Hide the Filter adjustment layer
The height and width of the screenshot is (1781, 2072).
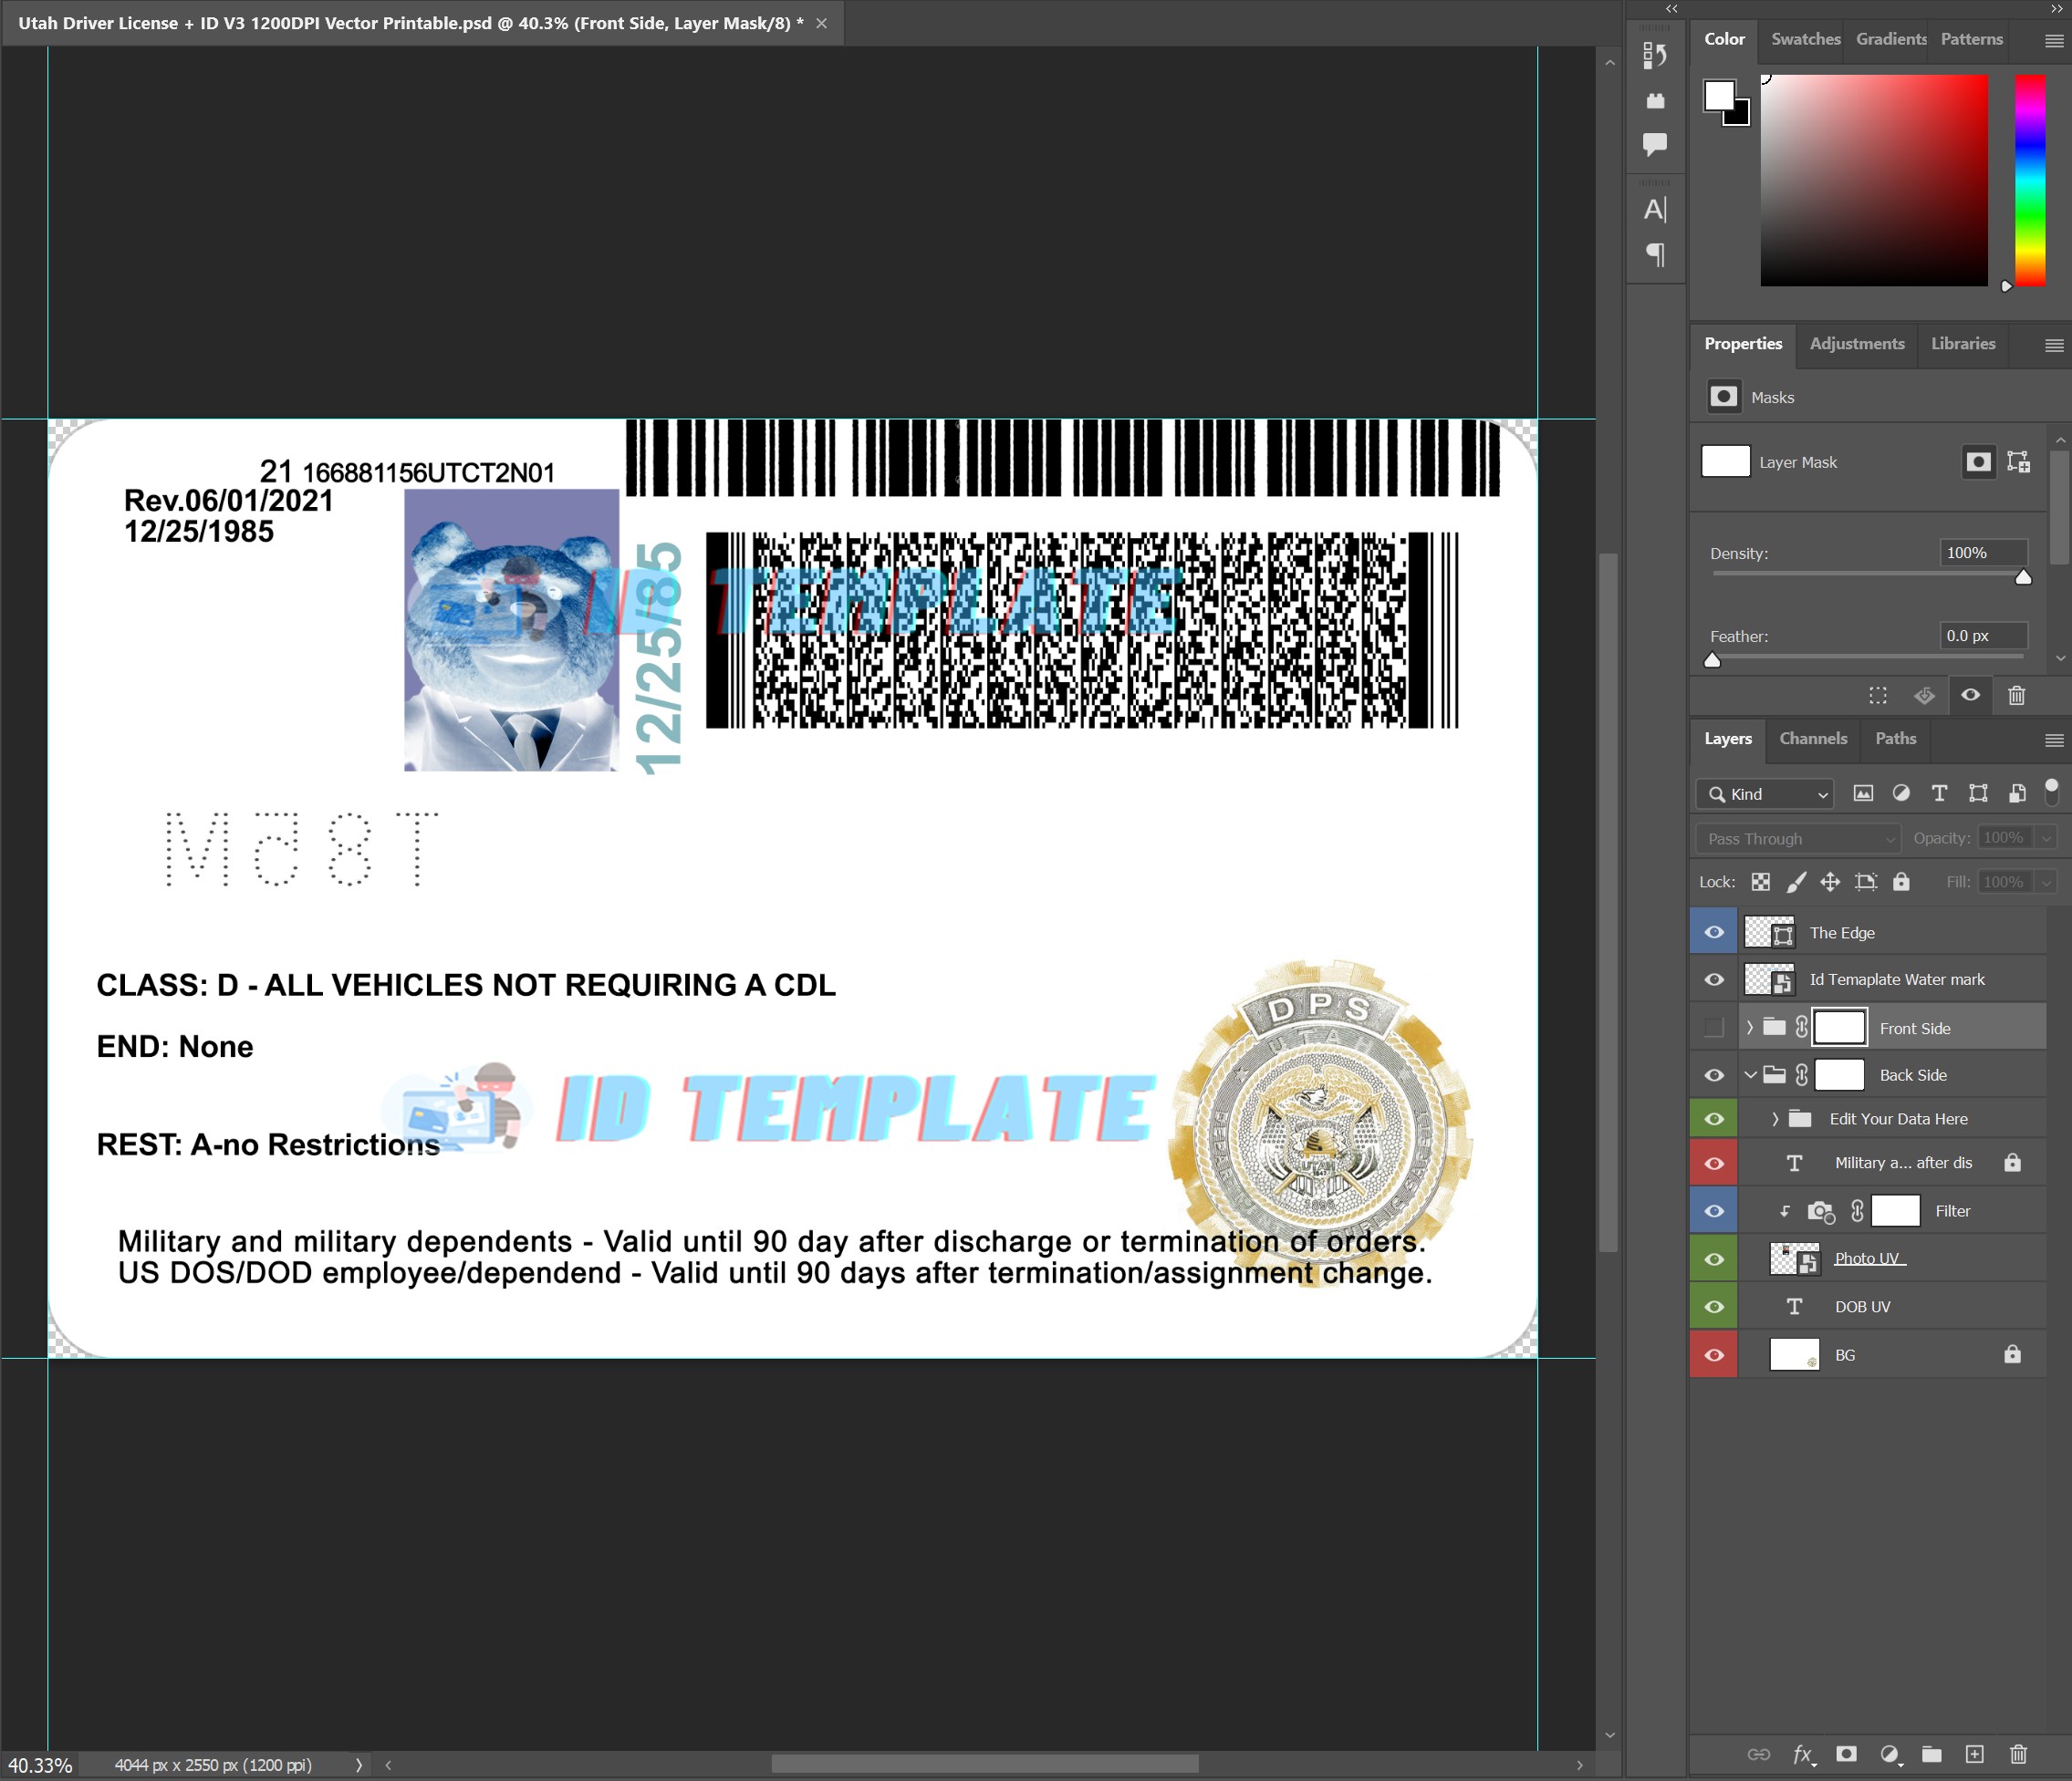click(1714, 1211)
